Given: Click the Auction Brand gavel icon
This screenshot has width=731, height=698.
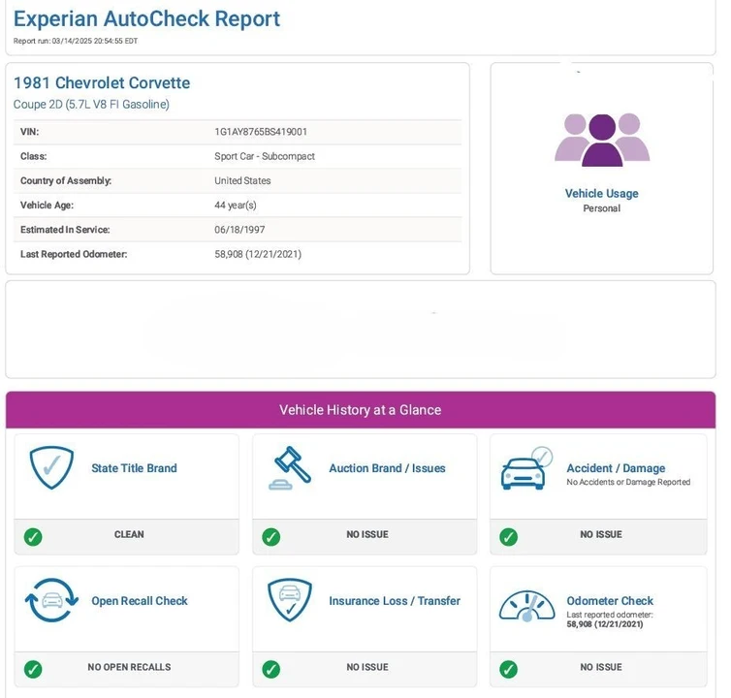Looking at the screenshot, I should pos(290,467).
